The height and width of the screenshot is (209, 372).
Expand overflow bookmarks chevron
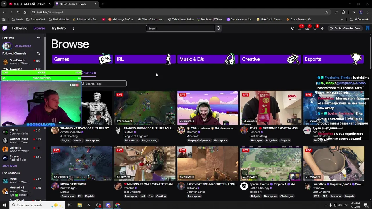coord(342,19)
